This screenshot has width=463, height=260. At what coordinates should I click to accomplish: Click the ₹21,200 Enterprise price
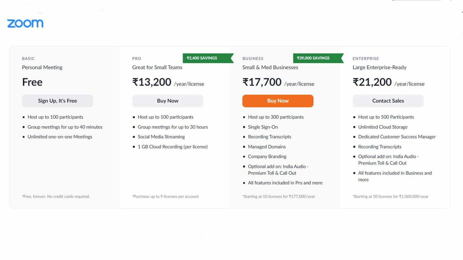tap(372, 82)
